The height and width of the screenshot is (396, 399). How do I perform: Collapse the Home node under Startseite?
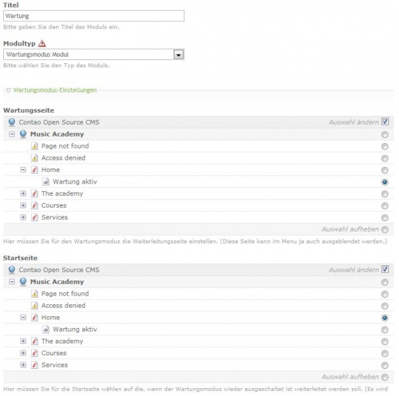tap(23, 317)
